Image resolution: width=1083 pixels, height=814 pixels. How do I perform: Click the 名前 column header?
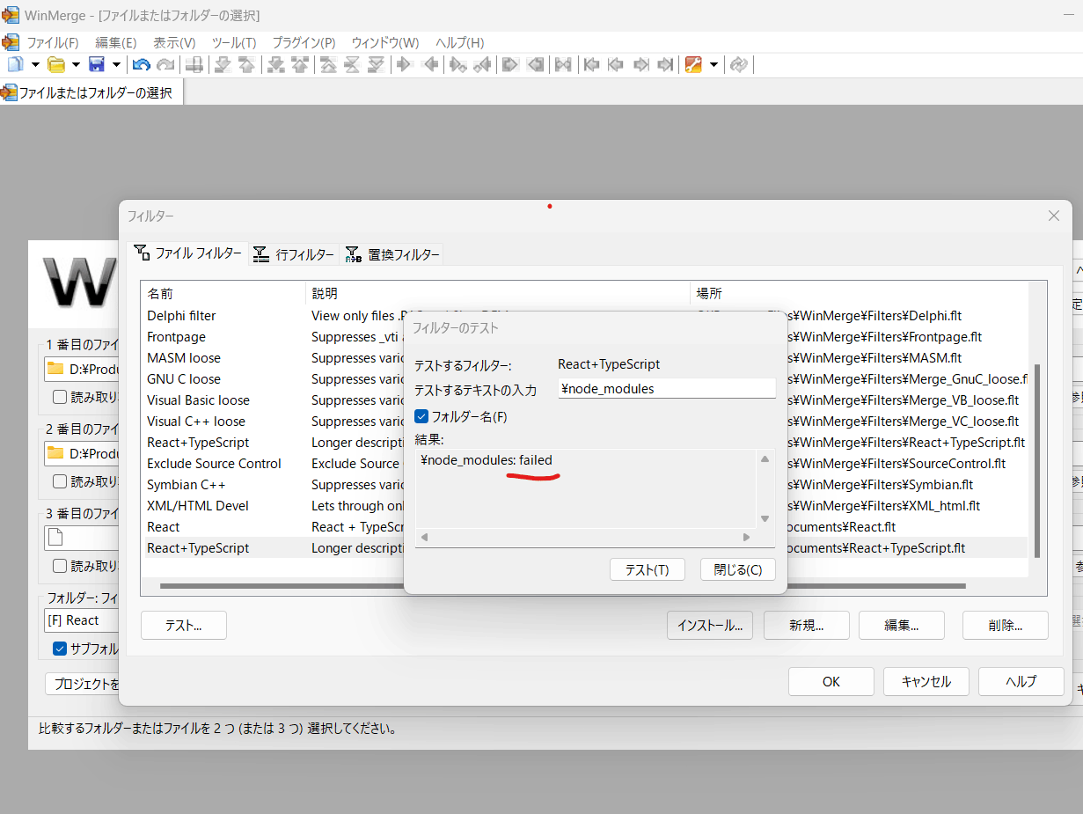pos(223,293)
